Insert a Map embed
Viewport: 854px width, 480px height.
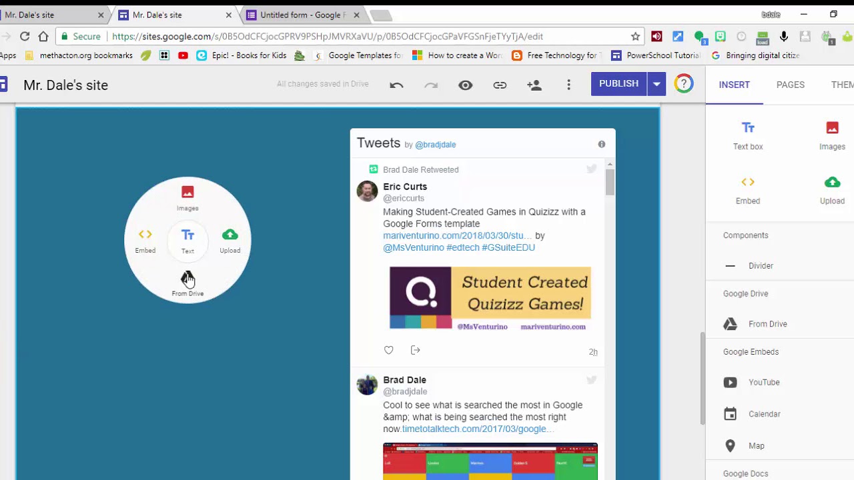(744, 446)
